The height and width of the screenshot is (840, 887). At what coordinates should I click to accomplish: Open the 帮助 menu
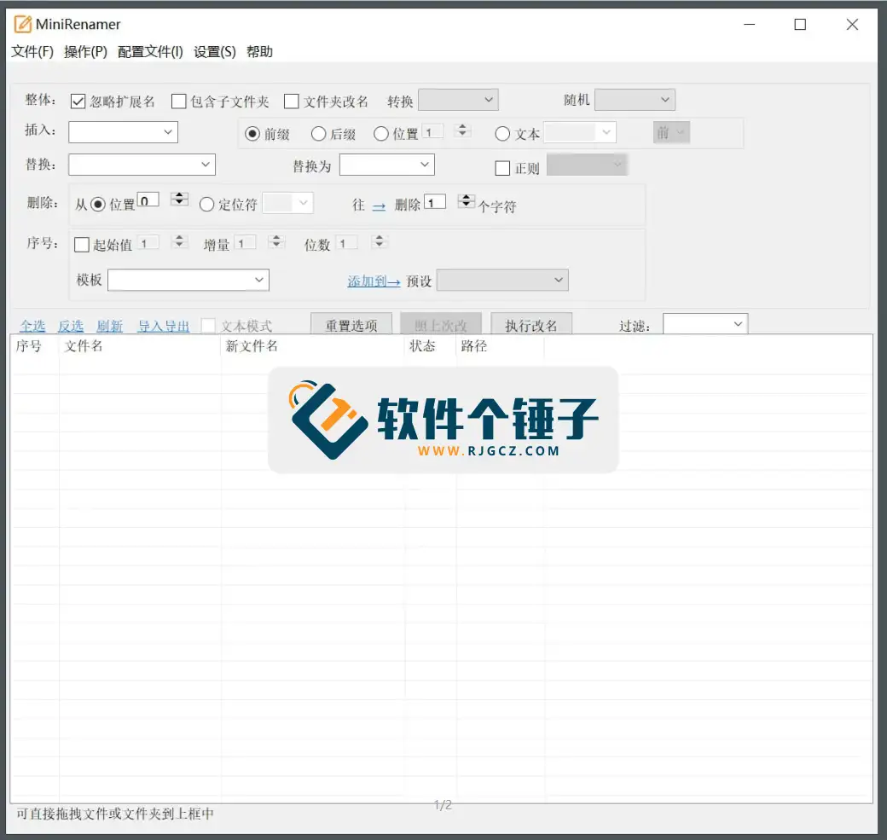pos(259,52)
